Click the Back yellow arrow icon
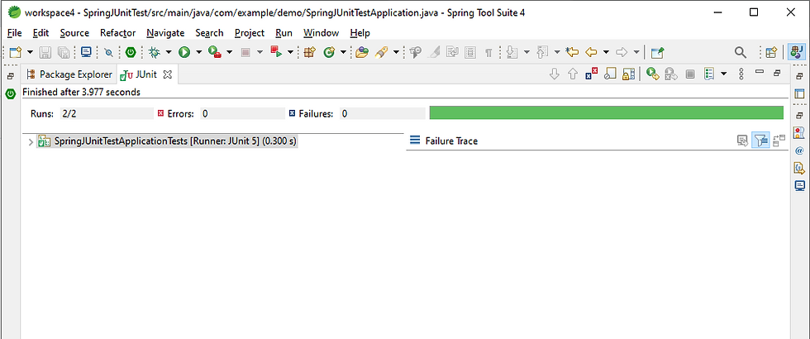Screen dimensions: 810x339 click(x=591, y=52)
